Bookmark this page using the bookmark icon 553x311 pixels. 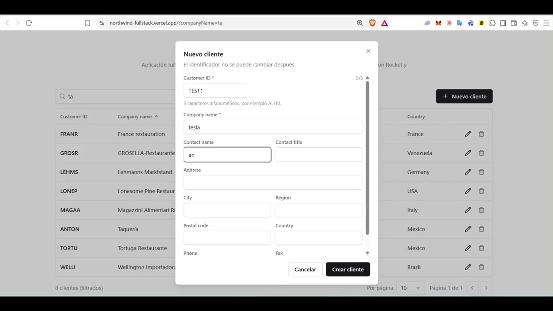coord(87,23)
